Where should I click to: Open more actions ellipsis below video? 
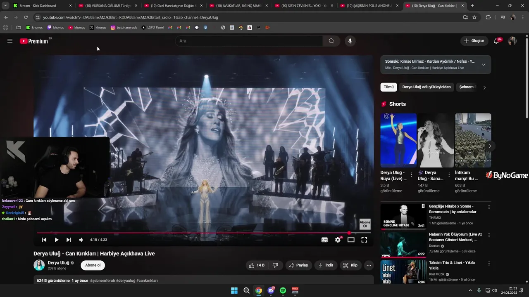coord(369,265)
